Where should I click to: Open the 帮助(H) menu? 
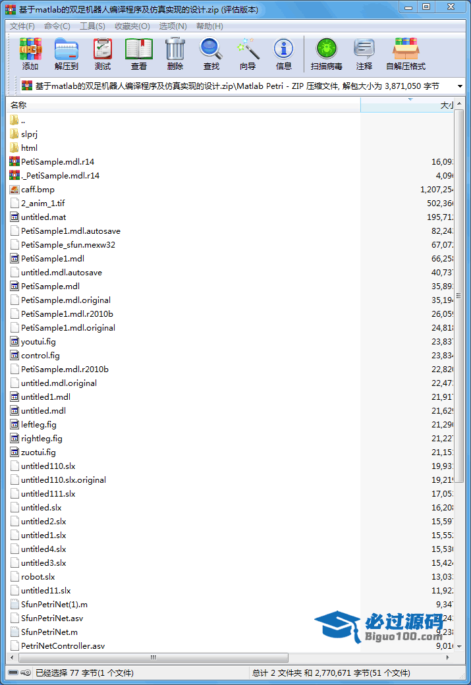[209, 26]
